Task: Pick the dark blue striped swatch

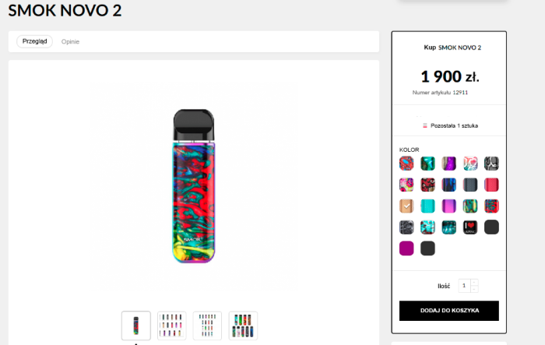Action: click(x=449, y=185)
